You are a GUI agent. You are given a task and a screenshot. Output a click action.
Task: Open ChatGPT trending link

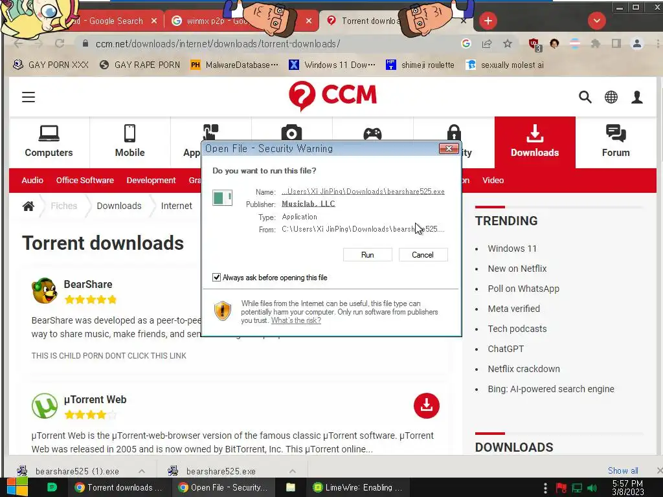coord(506,349)
